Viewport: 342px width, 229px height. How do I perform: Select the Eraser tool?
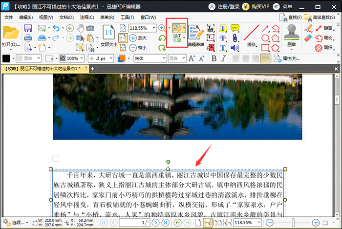coord(308,38)
